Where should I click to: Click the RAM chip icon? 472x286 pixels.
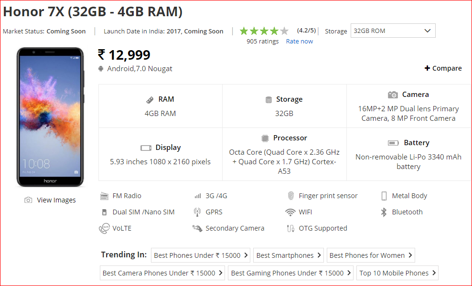(150, 100)
